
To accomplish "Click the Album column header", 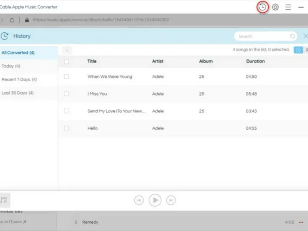I will click(x=206, y=61).
